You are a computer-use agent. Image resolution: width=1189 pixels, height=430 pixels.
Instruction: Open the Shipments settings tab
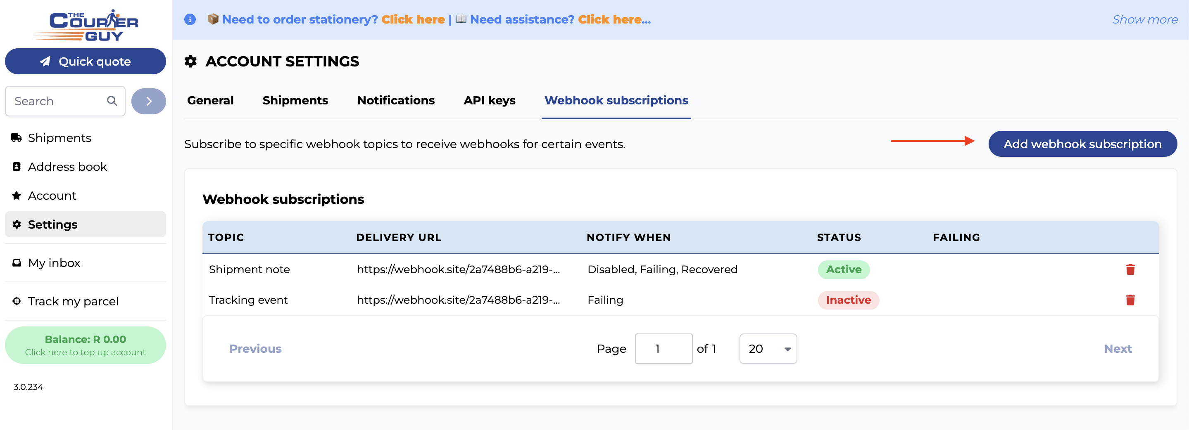tap(295, 100)
